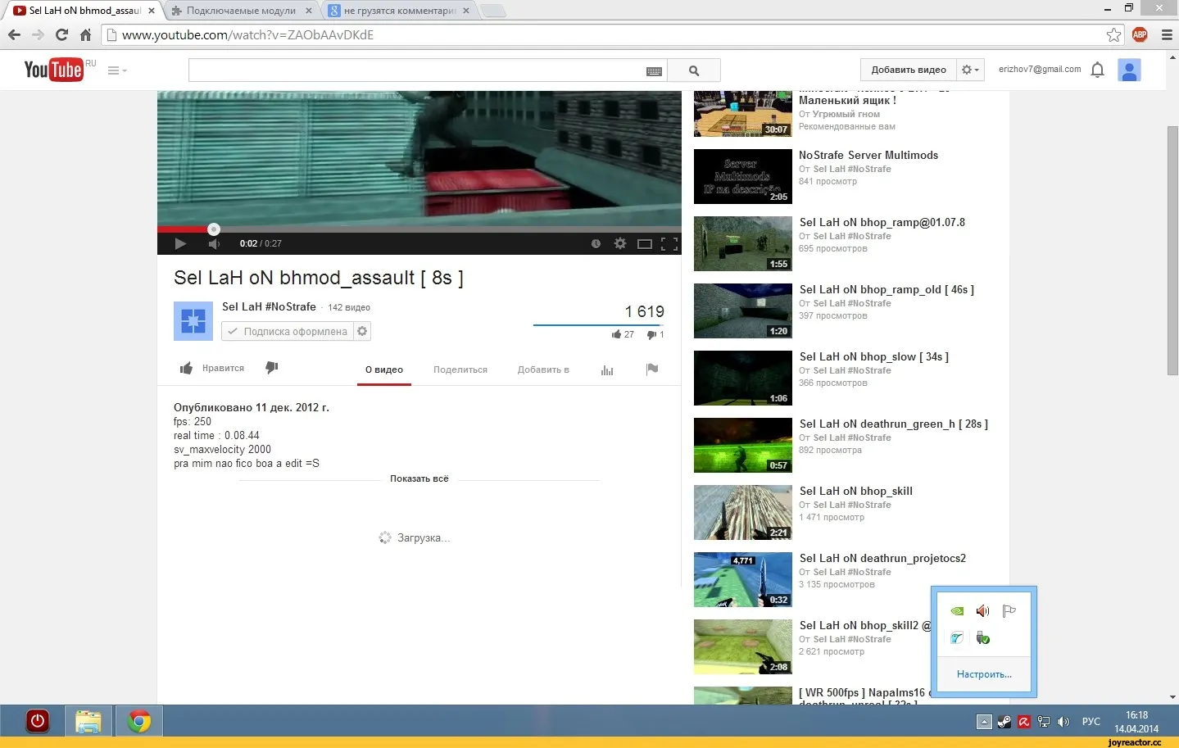Screen dimensions: 1179x748
Task: Open subscription settings gear
Action: tap(362, 331)
